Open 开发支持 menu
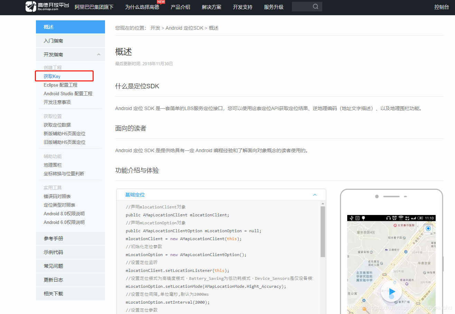 click(x=243, y=7)
